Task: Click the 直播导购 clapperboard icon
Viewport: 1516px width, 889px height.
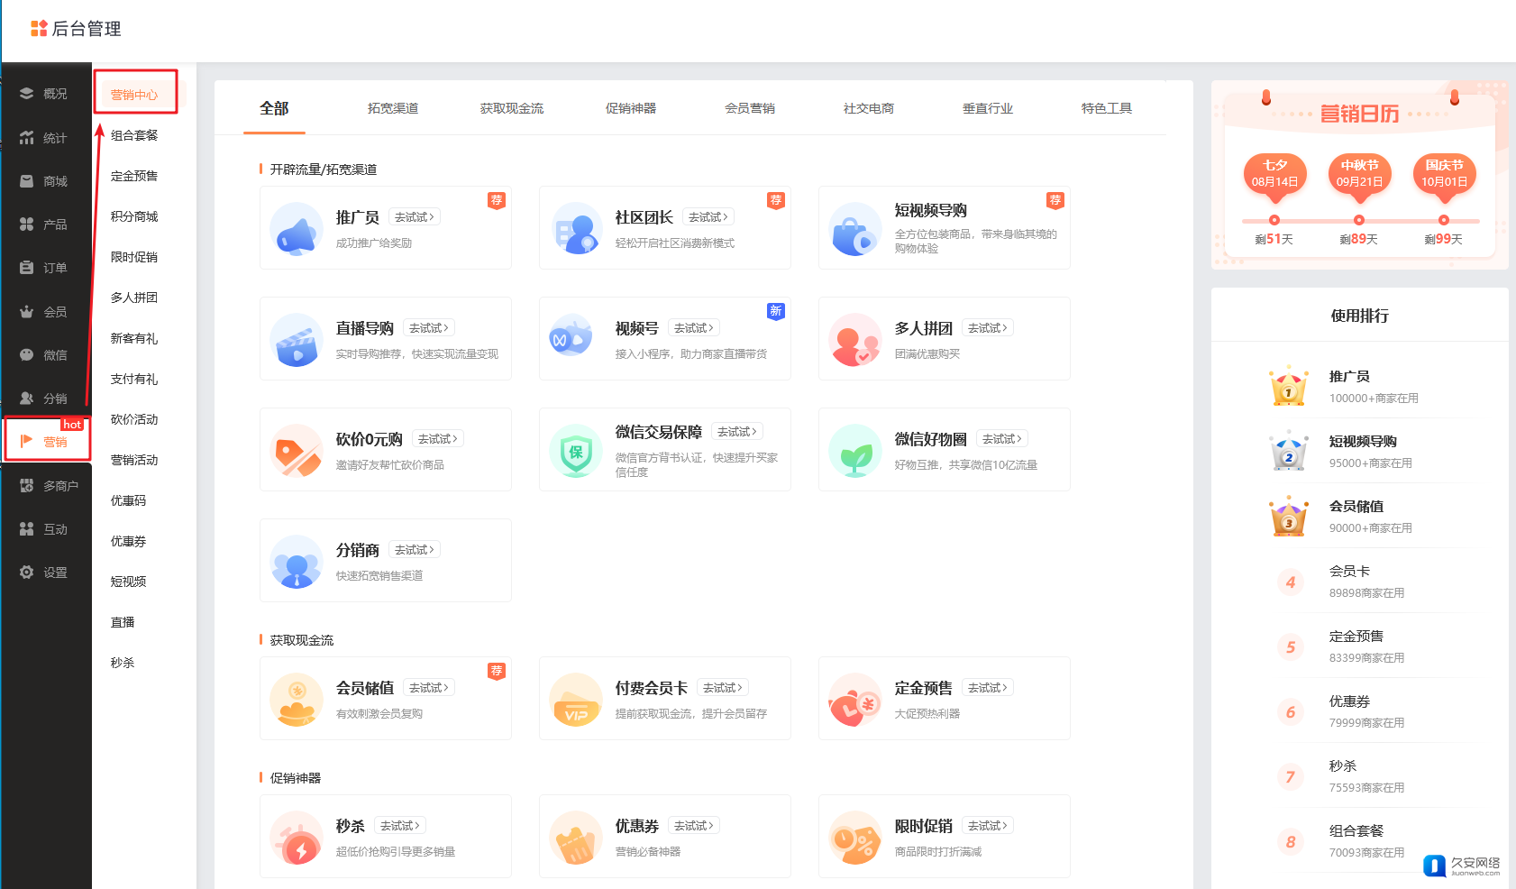Action: (x=297, y=340)
